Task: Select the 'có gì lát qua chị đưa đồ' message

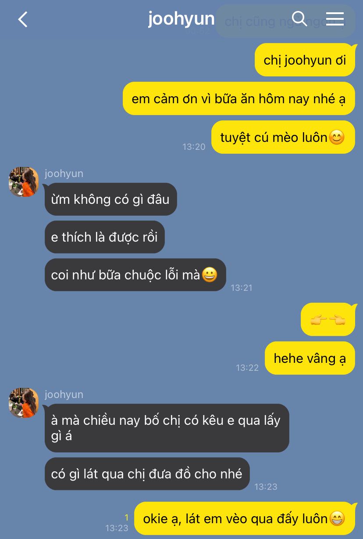Action: click(147, 474)
